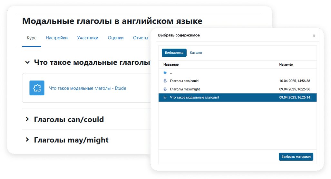Open the Что такое модальные глаголы - Etude link
This screenshot has height=179, width=331.
87,88
